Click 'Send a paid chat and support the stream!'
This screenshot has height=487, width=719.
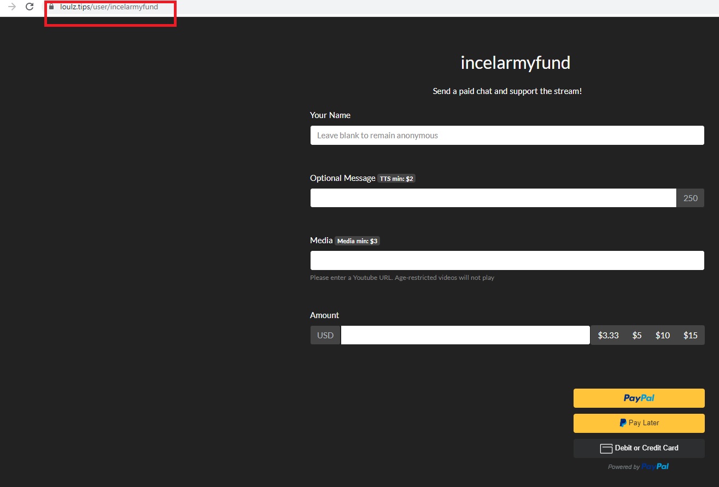click(x=507, y=91)
